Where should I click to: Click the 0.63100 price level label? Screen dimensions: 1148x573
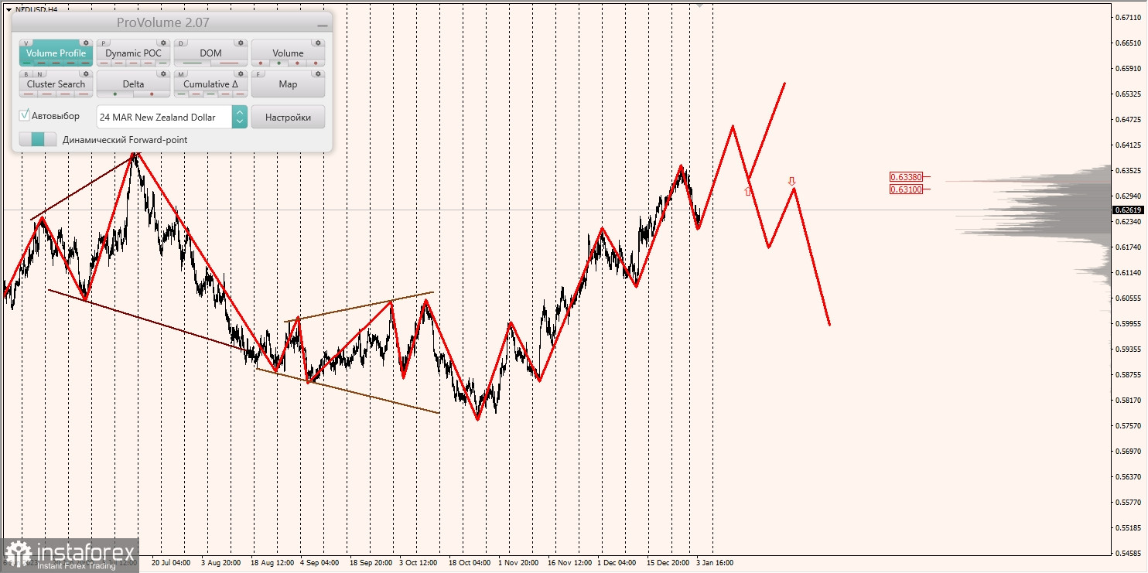[x=906, y=189]
